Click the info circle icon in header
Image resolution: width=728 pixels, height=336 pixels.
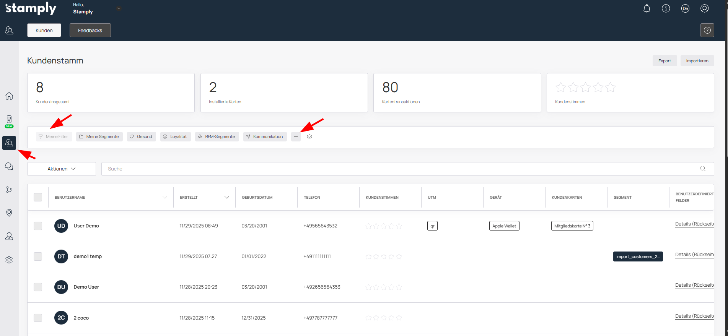pyautogui.click(x=666, y=8)
